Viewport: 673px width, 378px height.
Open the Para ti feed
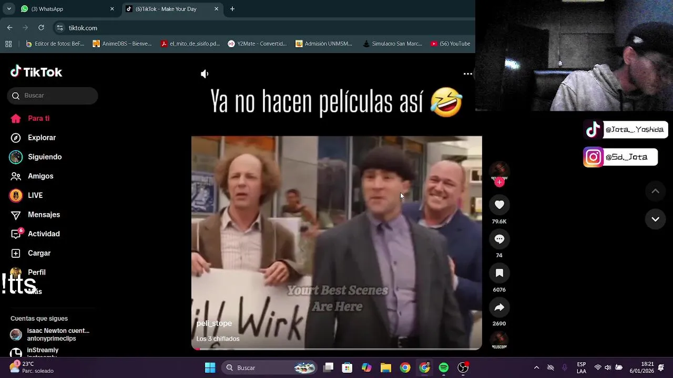30,118
